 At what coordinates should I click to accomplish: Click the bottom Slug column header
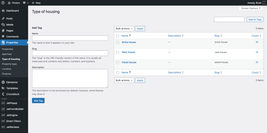click(x=217, y=72)
